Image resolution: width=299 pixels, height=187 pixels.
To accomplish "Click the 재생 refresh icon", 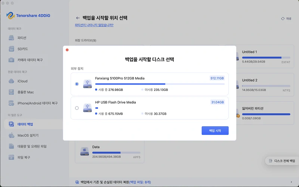I will [x=283, y=19].
